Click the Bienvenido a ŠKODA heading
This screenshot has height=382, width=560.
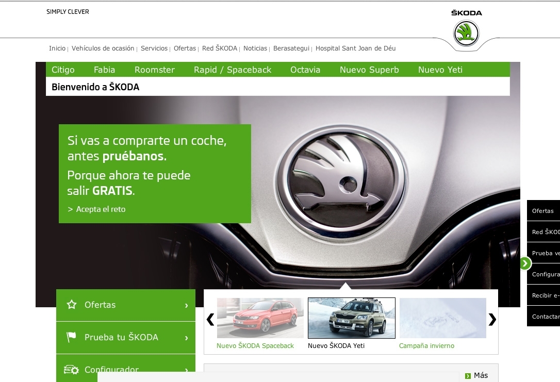coord(95,87)
